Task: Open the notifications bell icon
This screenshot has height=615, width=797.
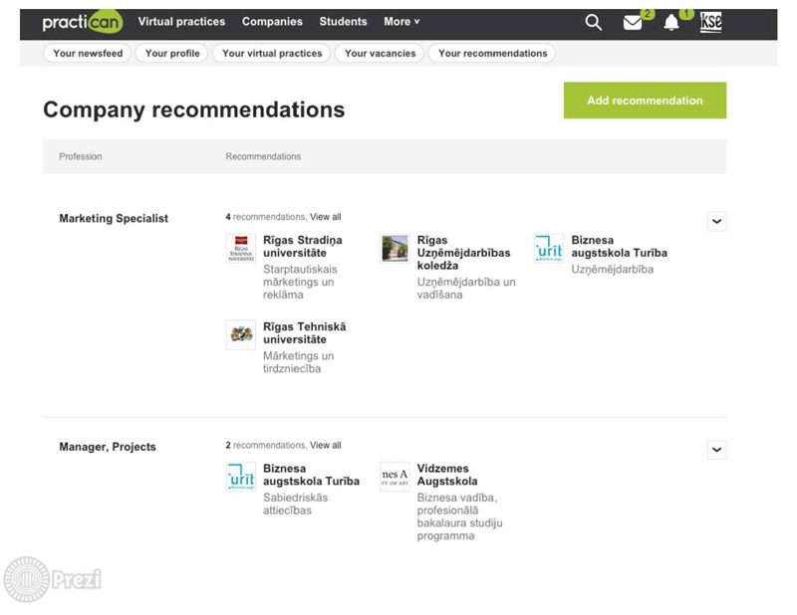Action: [x=671, y=22]
